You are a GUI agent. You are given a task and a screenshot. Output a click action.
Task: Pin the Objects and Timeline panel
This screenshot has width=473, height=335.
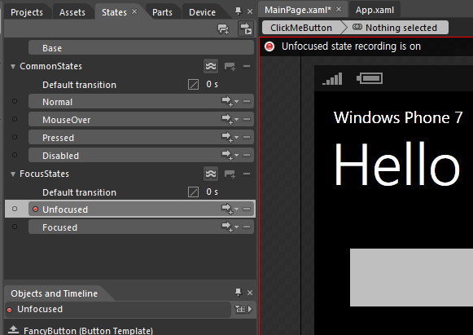click(238, 292)
